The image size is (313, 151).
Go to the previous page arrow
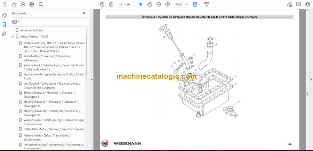pyautogui.click(x=102, y=5)
